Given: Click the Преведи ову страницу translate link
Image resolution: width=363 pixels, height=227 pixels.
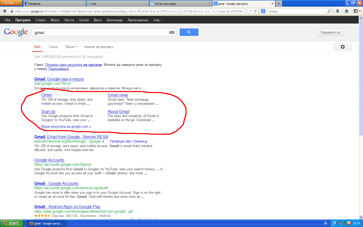Looking at the screenshot, I should coord(129,141).
